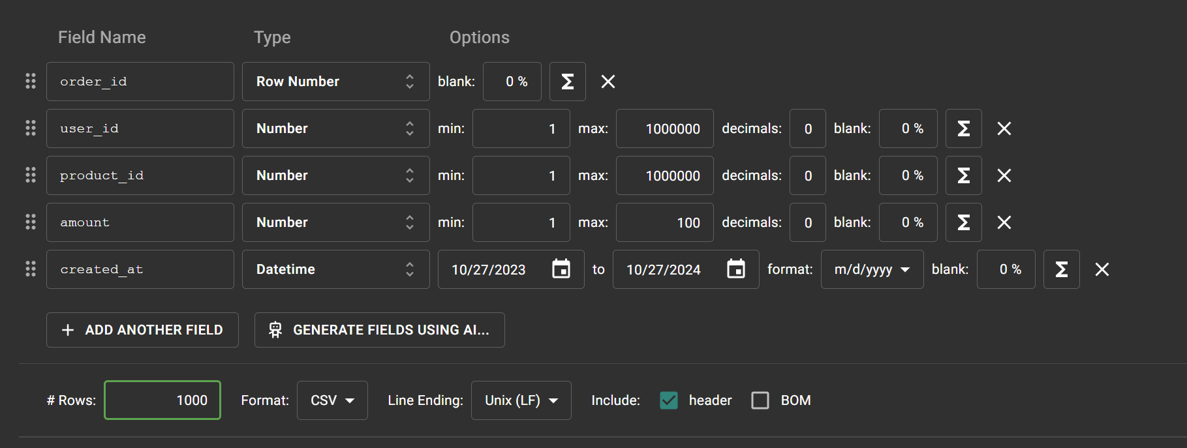Focus the # Rows input showing 1000
Viewport: 1187px width, 448px height.
[162, 400]
